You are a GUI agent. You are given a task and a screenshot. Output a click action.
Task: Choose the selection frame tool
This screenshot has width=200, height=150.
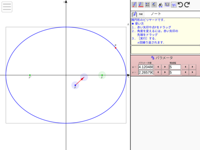tap(147, 5)
